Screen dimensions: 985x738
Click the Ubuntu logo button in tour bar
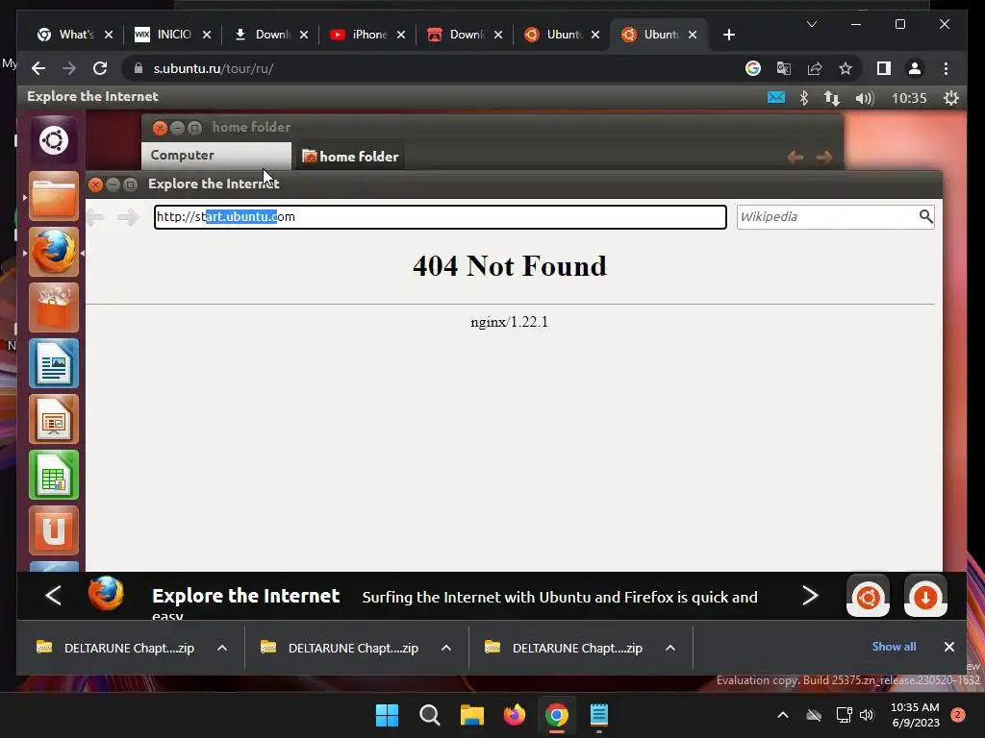[869, 596]
